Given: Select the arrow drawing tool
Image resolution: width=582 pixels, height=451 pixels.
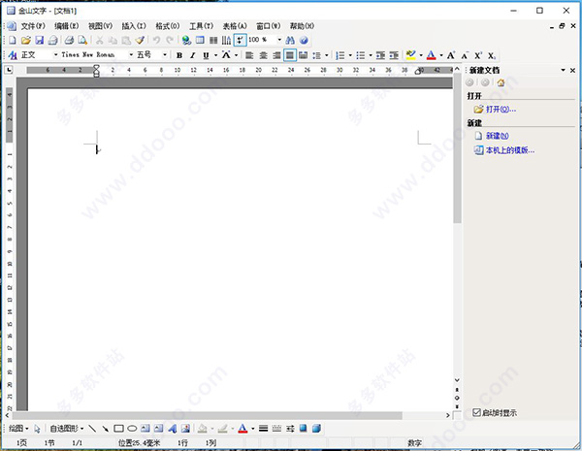Looking at the screenshot, I should coord(106,429).
